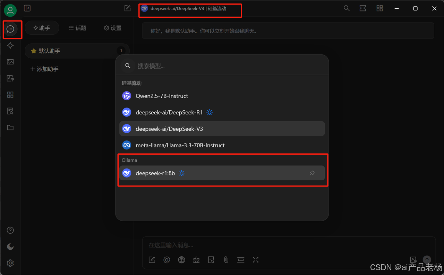Open the search icon in the top bar
444x275 pixels.
(347, 8)
